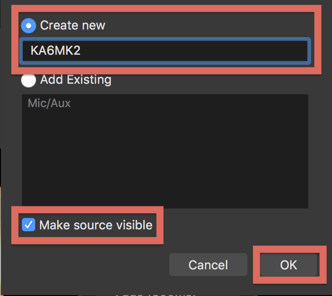Highlight the Mic/Aux existing source entry
This screenshot has width=332, height=296.
click(49, 103)
